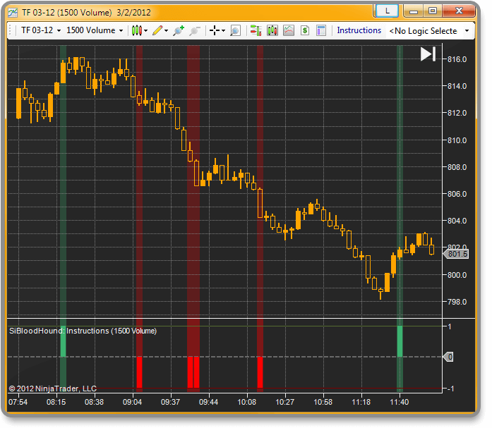The width and height of the screenshot is (492, 428).
Task: Click the 0 level marker on indicator axis
Action: (x=448, y=357)
